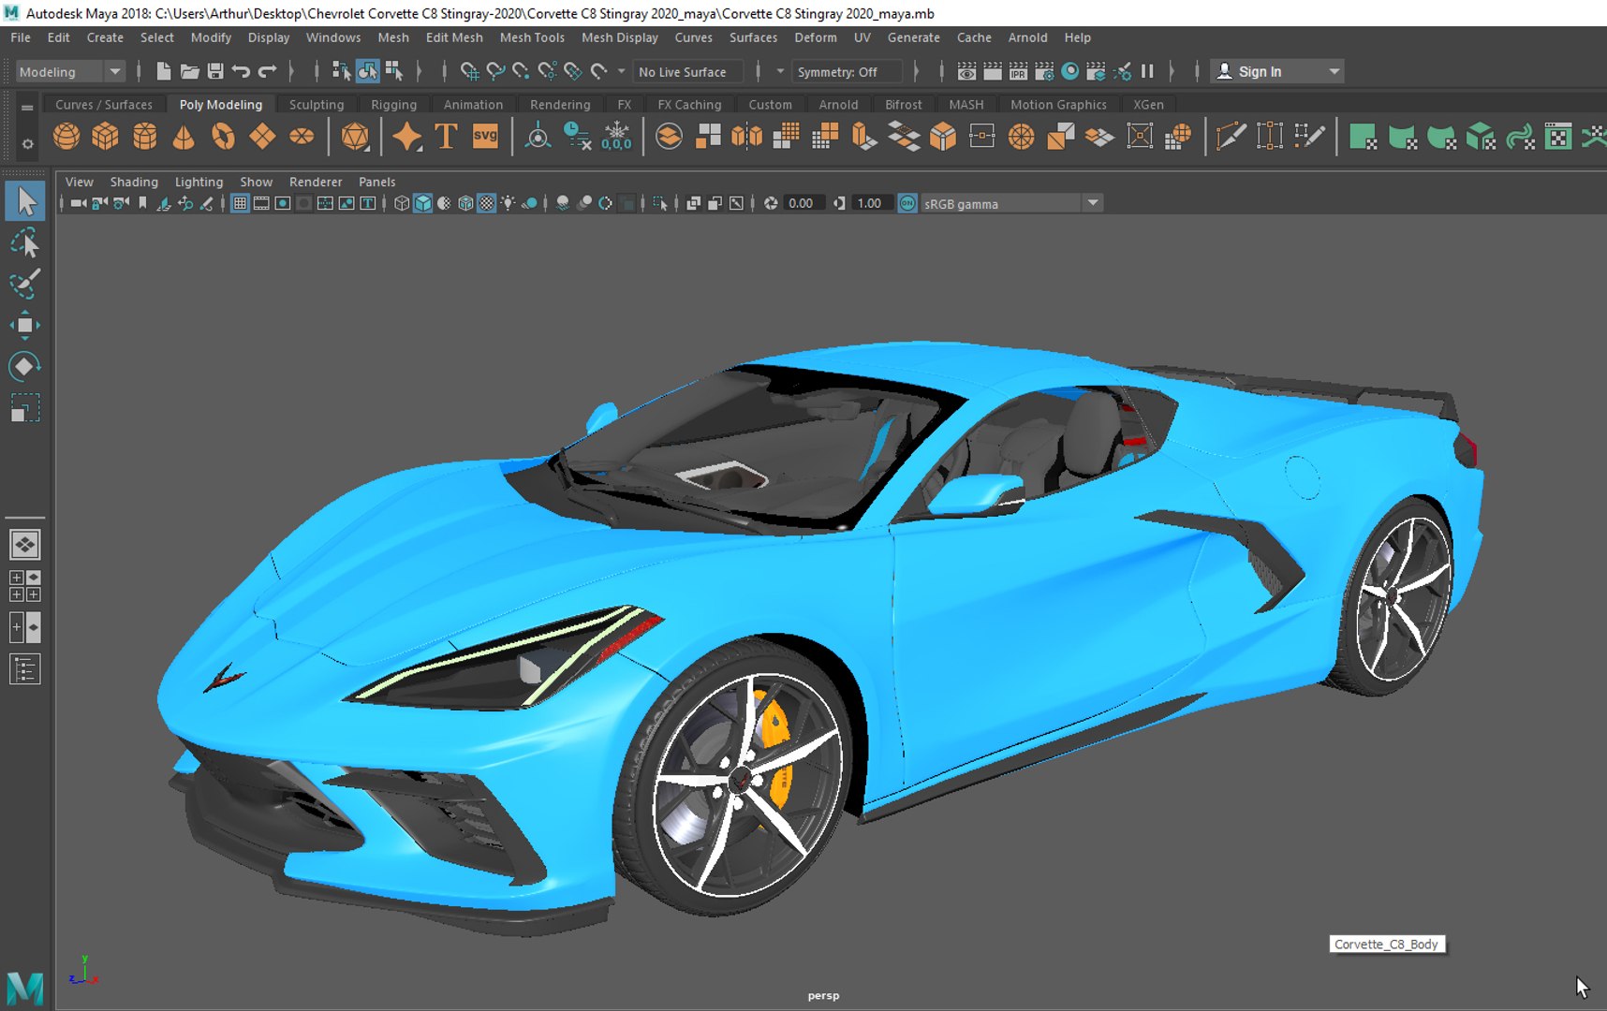
Task: Toggle the film gate display
Action: coord(261,203)
